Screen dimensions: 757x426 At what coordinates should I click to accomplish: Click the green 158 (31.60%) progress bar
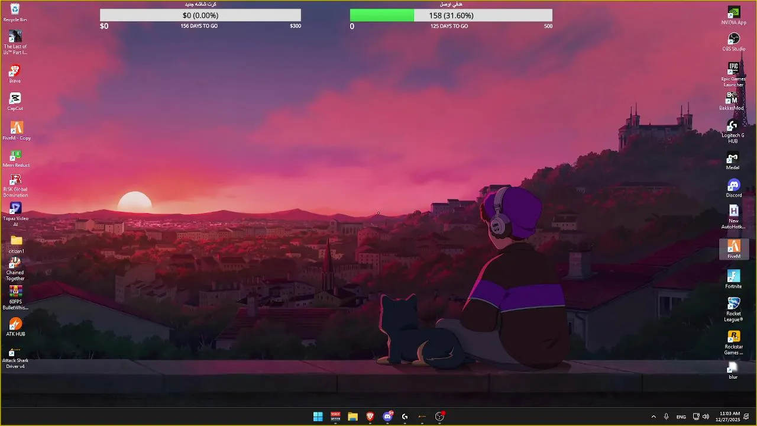coord(451,15)
